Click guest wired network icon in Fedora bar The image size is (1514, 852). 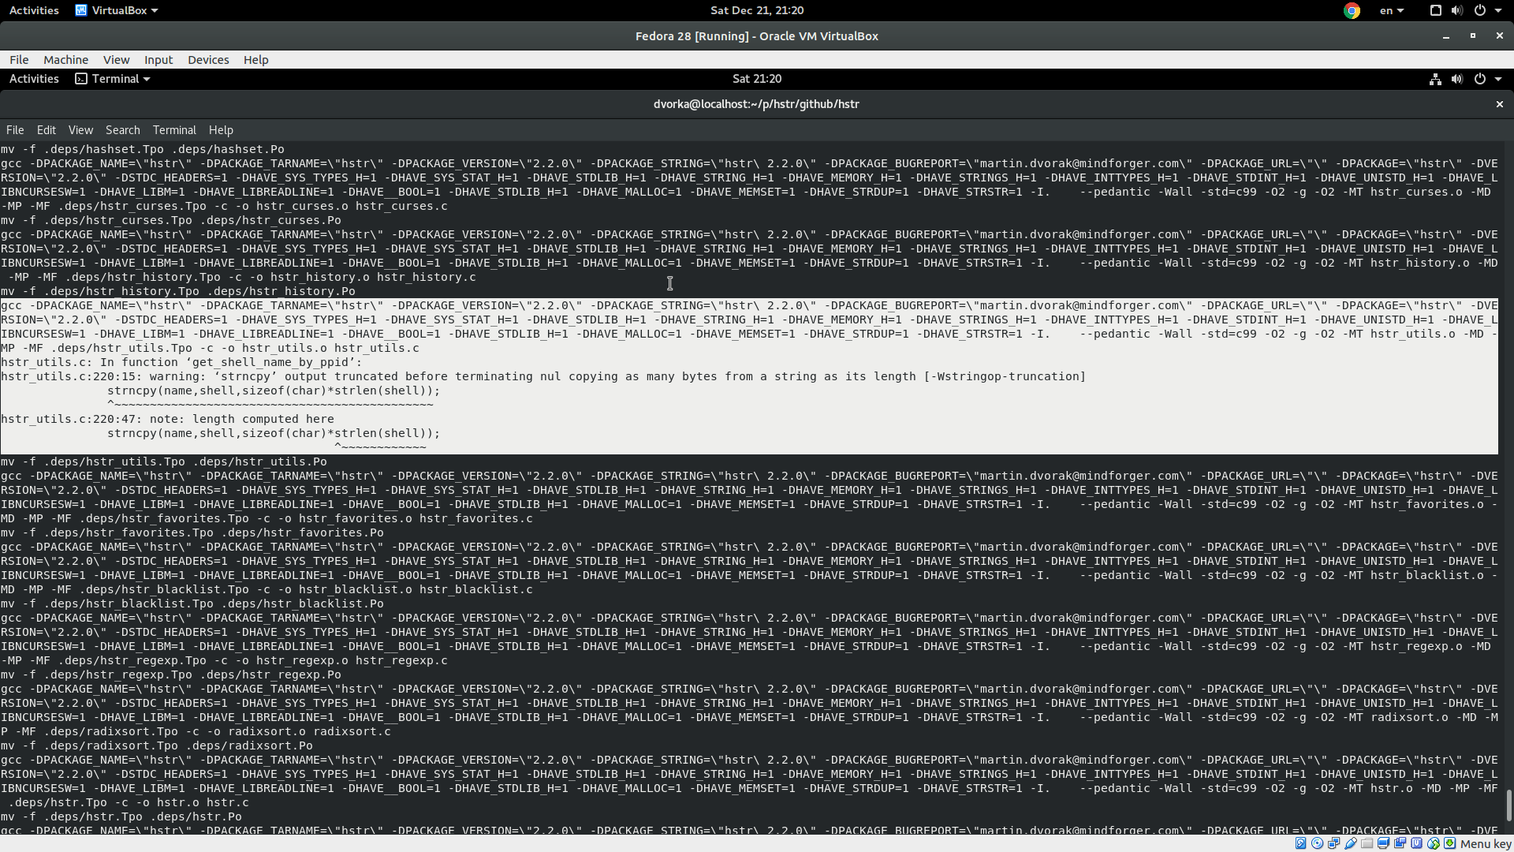[x=1435, y=79]
